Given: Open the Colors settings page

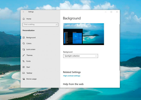Looking at the screenshot, I should (x=29, y=44).
